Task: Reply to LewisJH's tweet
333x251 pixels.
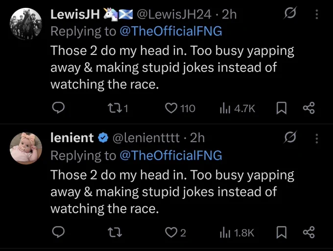Action: (x=58, y=108)
